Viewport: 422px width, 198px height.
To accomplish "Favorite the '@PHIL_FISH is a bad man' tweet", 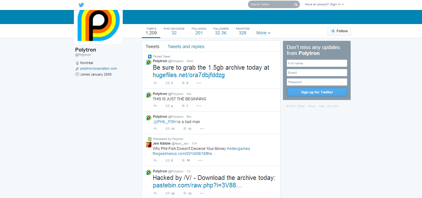I will [x=185, y=129].
